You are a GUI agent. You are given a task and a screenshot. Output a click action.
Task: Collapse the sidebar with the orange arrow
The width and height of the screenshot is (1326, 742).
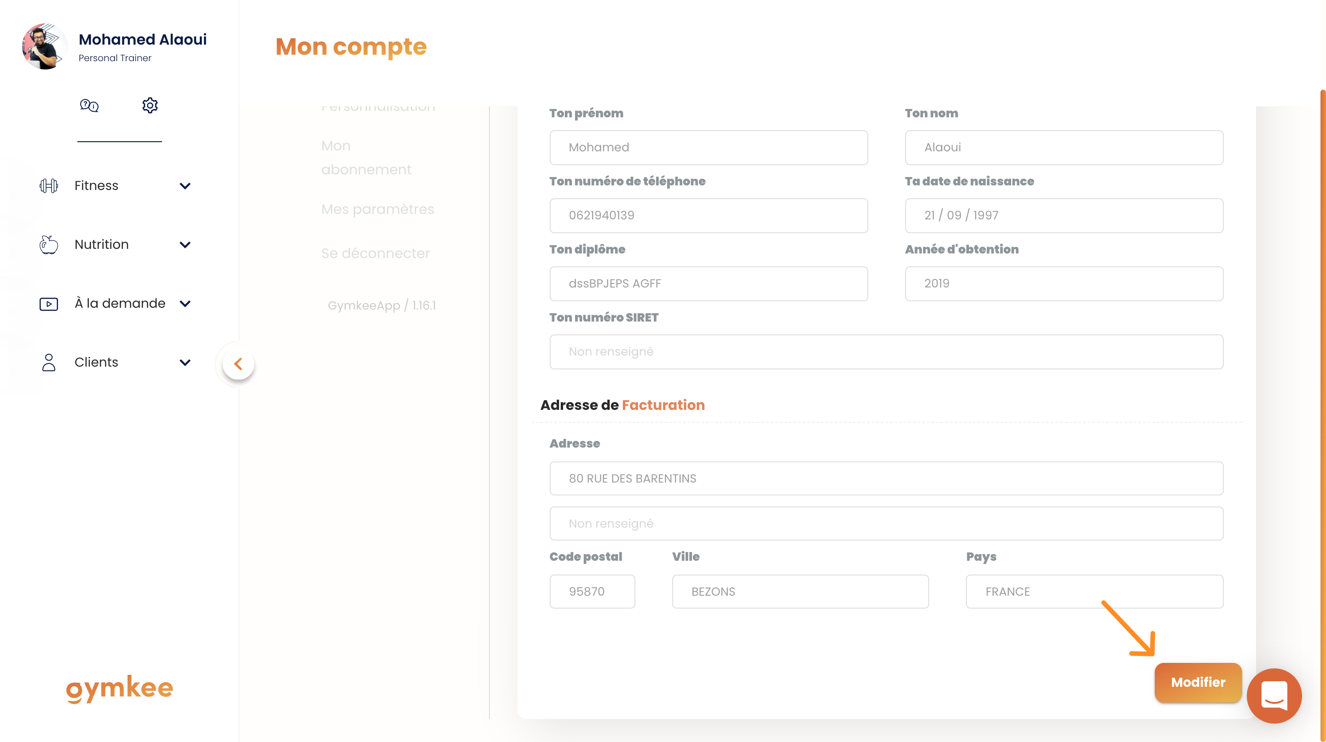[x=238, y=364]
